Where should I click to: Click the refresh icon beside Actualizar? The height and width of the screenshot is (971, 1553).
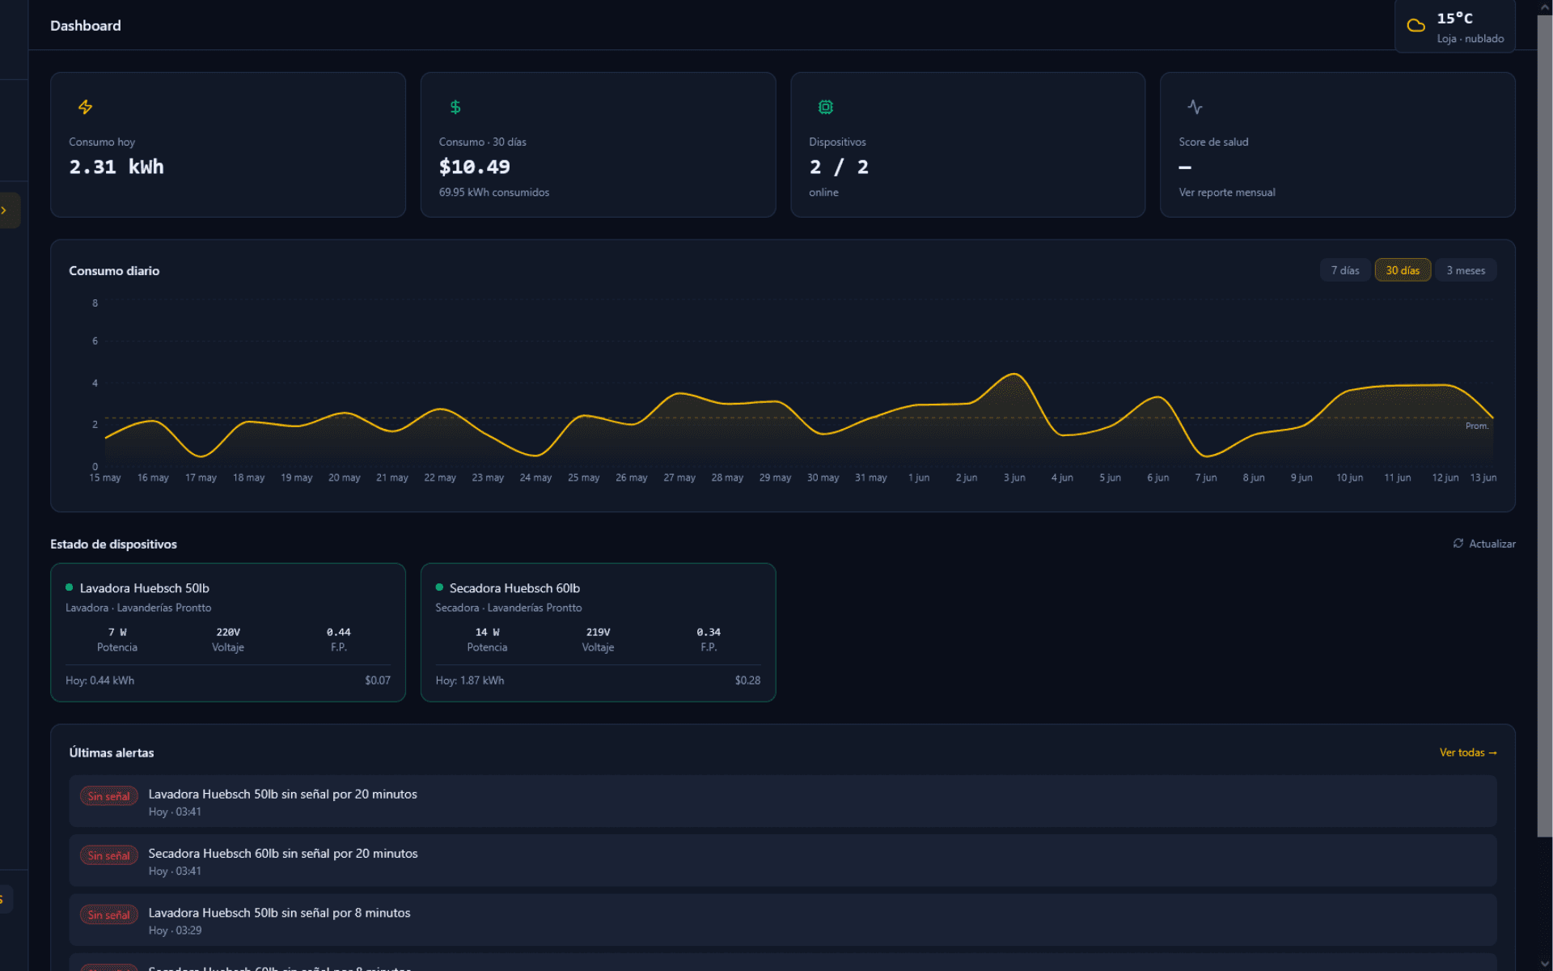tap(1458, 543)
